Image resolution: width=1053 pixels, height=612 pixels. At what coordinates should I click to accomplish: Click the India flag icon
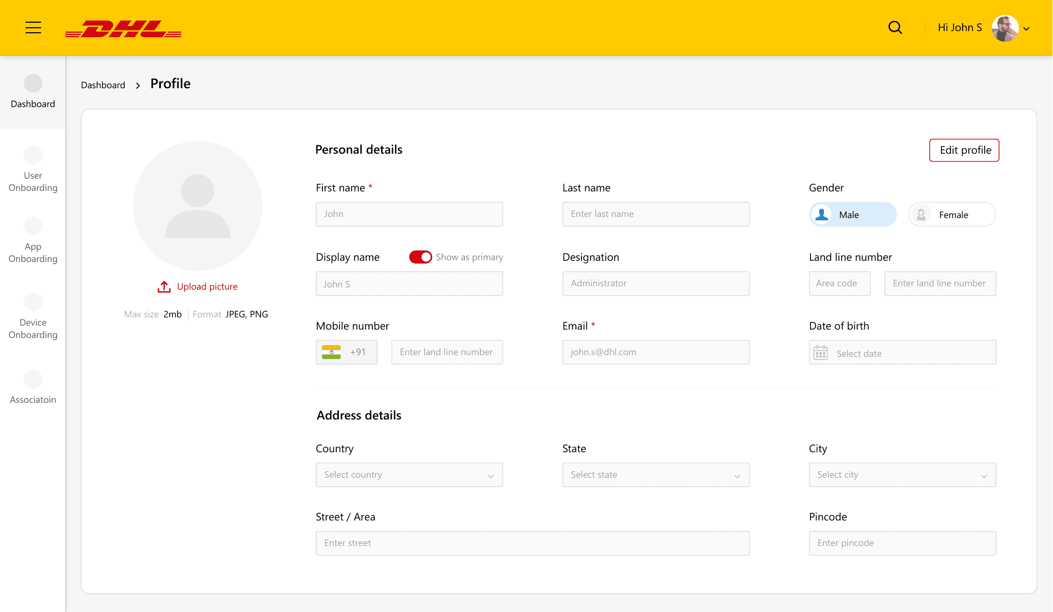pos(331,352)
